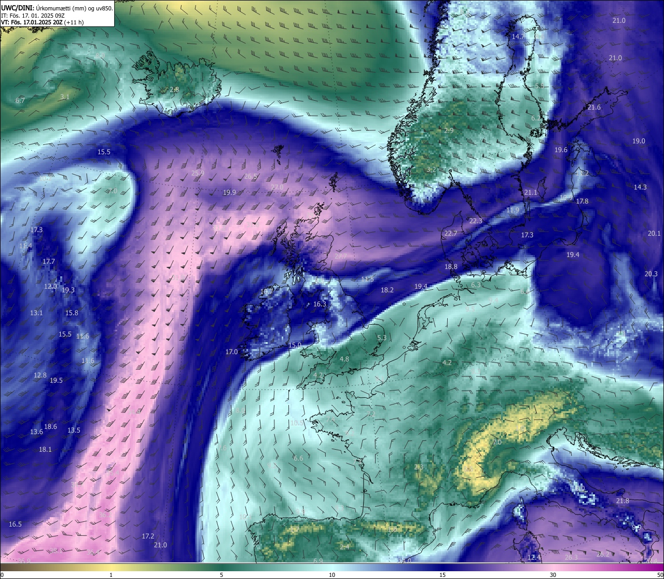Click the 19.0 value label
Viewport: 664px width, 579px height.
639,141
